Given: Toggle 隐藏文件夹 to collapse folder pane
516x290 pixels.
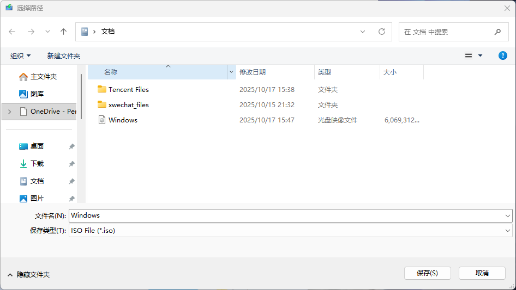Looking at the screenshot, I should point(29,275).
